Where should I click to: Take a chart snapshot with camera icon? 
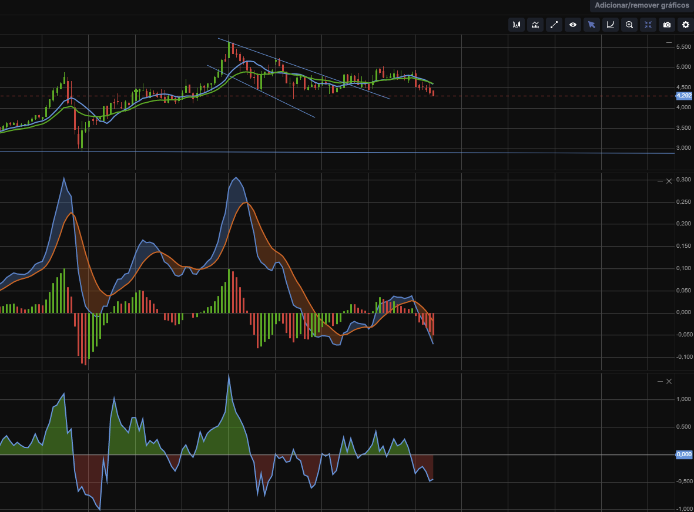pyautogui.click(x=667, y=25)
